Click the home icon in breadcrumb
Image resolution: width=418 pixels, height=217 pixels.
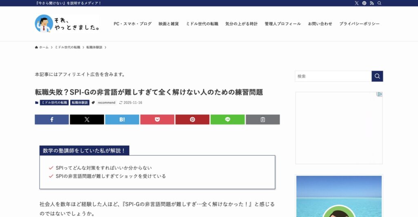pos(36,47)
